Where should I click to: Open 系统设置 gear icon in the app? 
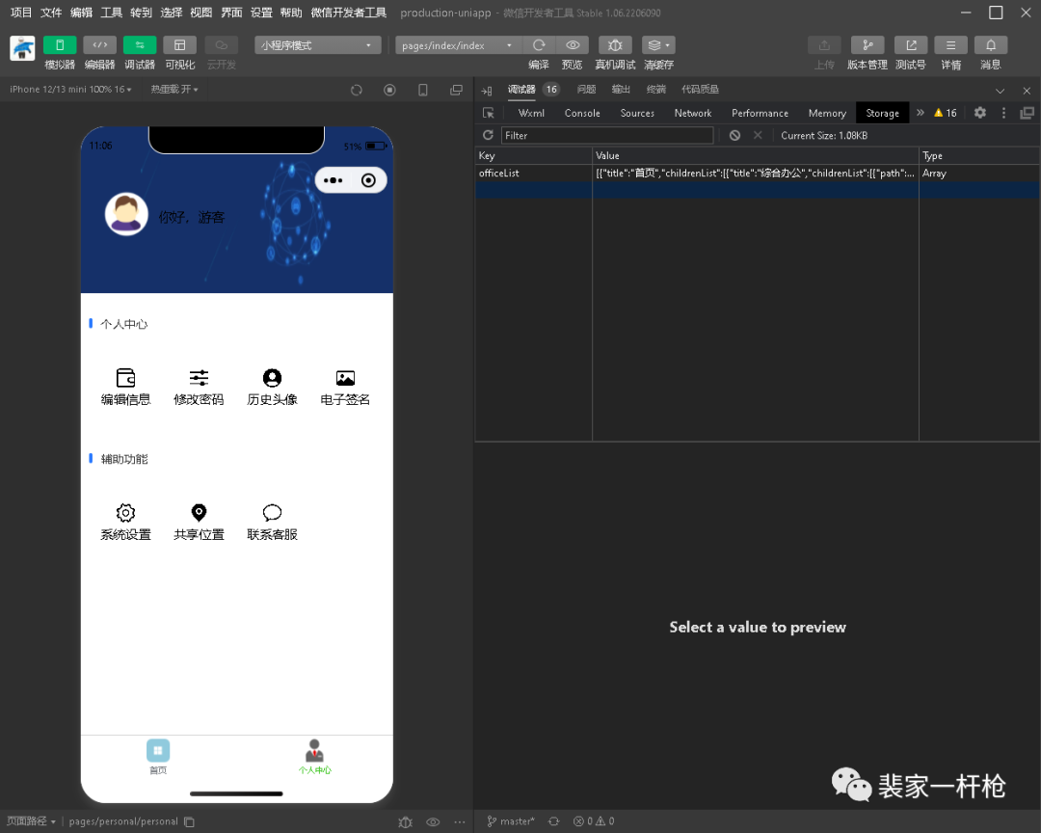tap(125, 513)
